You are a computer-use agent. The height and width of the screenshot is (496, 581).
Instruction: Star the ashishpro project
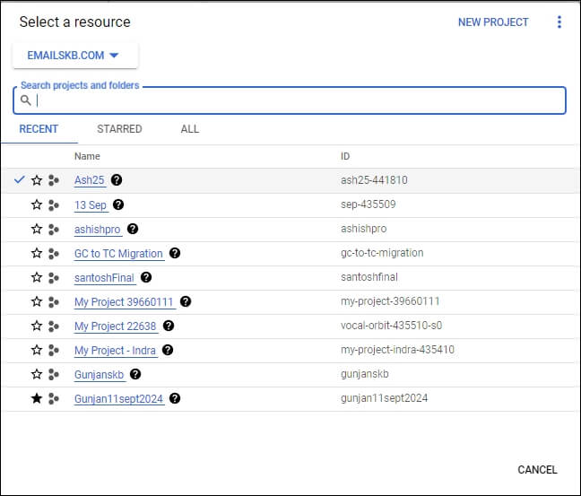pos(36,229)
